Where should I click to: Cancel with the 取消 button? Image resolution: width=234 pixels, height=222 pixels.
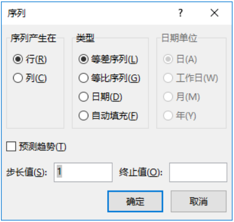(x=199, y=201)
